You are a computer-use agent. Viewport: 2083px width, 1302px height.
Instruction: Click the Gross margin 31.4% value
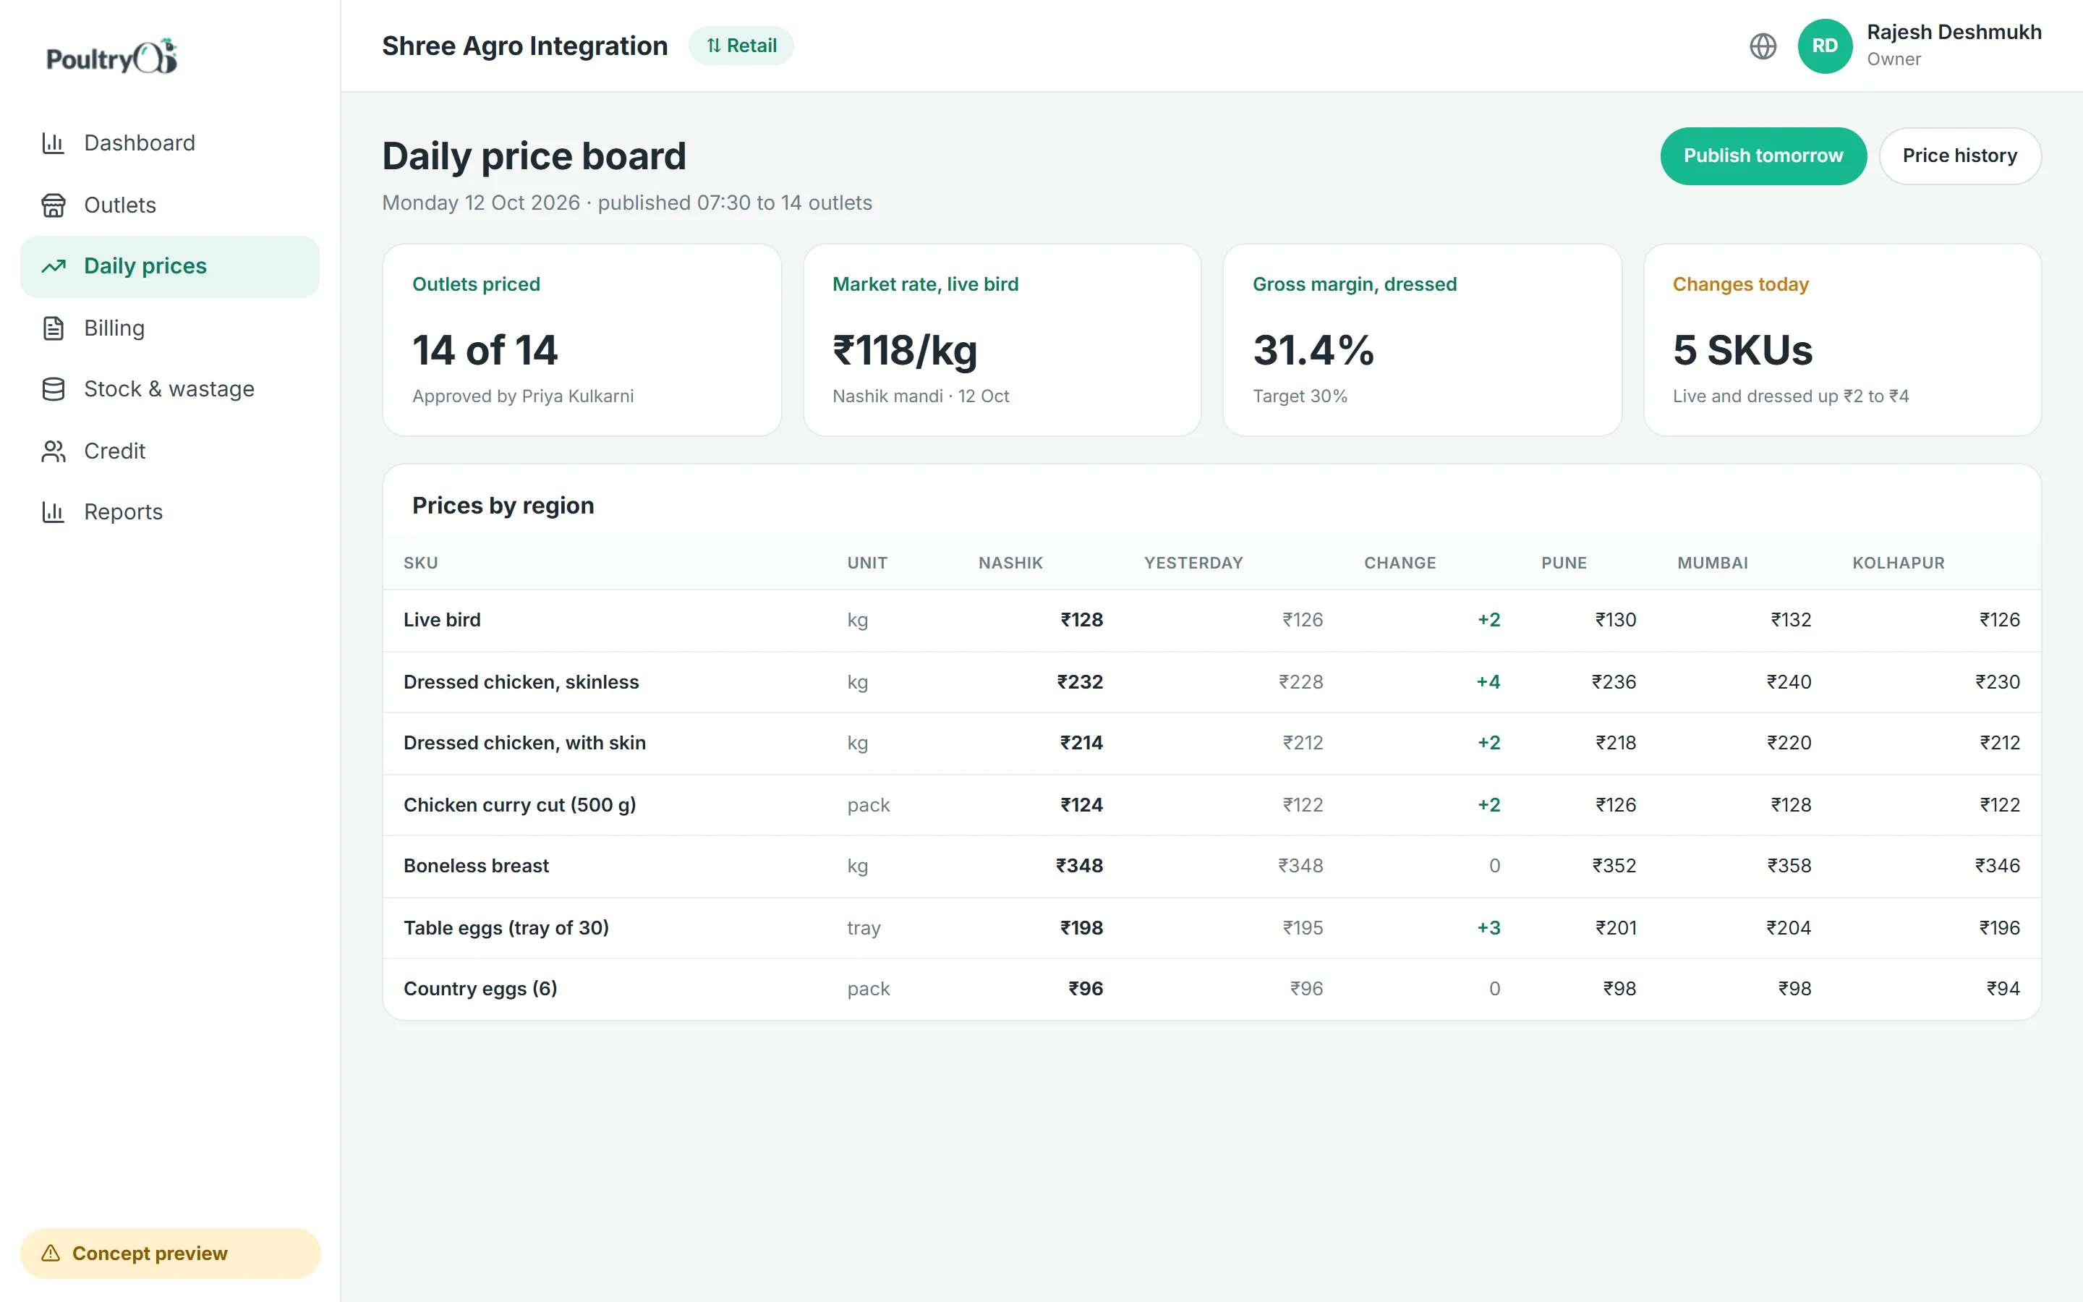pos(1313,351)
